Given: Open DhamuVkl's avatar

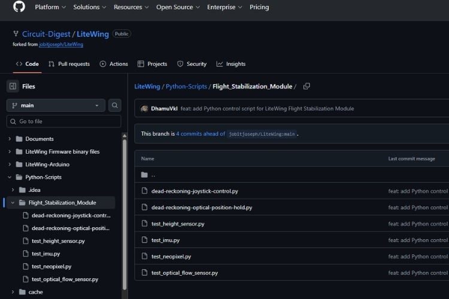Looking at the screenshot, I should pos(144,108).
